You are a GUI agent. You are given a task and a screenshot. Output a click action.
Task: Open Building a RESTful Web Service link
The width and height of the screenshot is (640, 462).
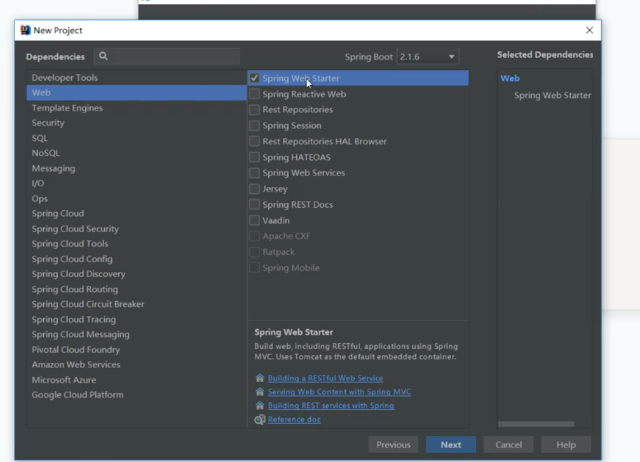325,378
